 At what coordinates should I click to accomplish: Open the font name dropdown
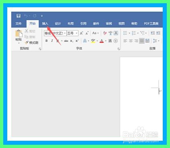click(65, 33)
